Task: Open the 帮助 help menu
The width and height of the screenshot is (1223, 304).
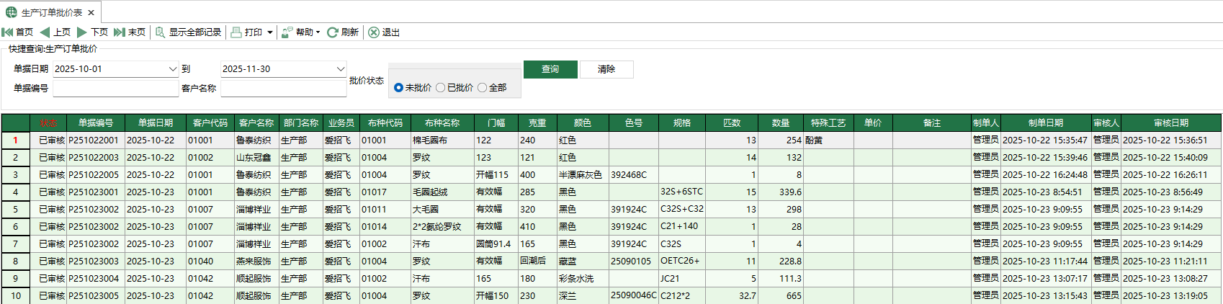Action: pos(300,32)
